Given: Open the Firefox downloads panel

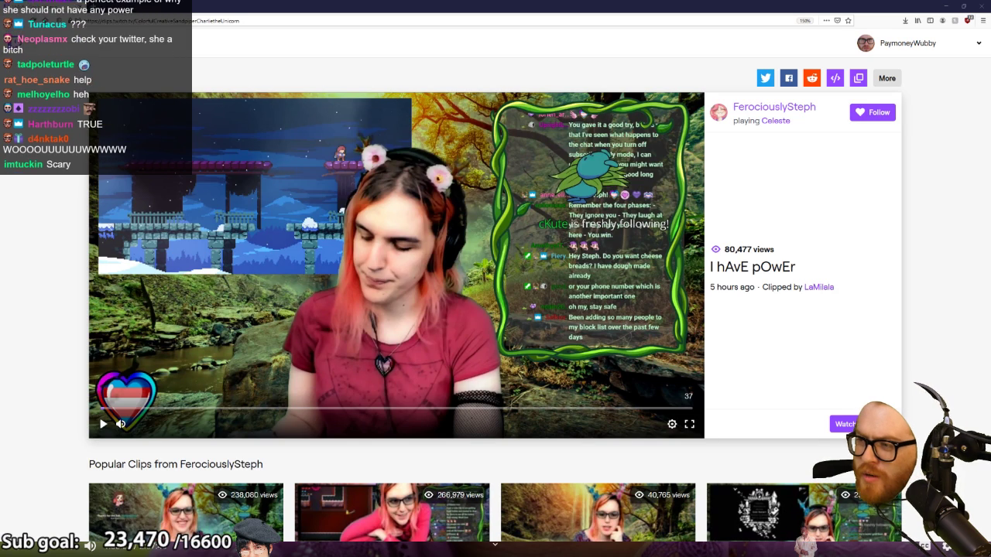Looking at the screenshot, I should click(905, 21).
